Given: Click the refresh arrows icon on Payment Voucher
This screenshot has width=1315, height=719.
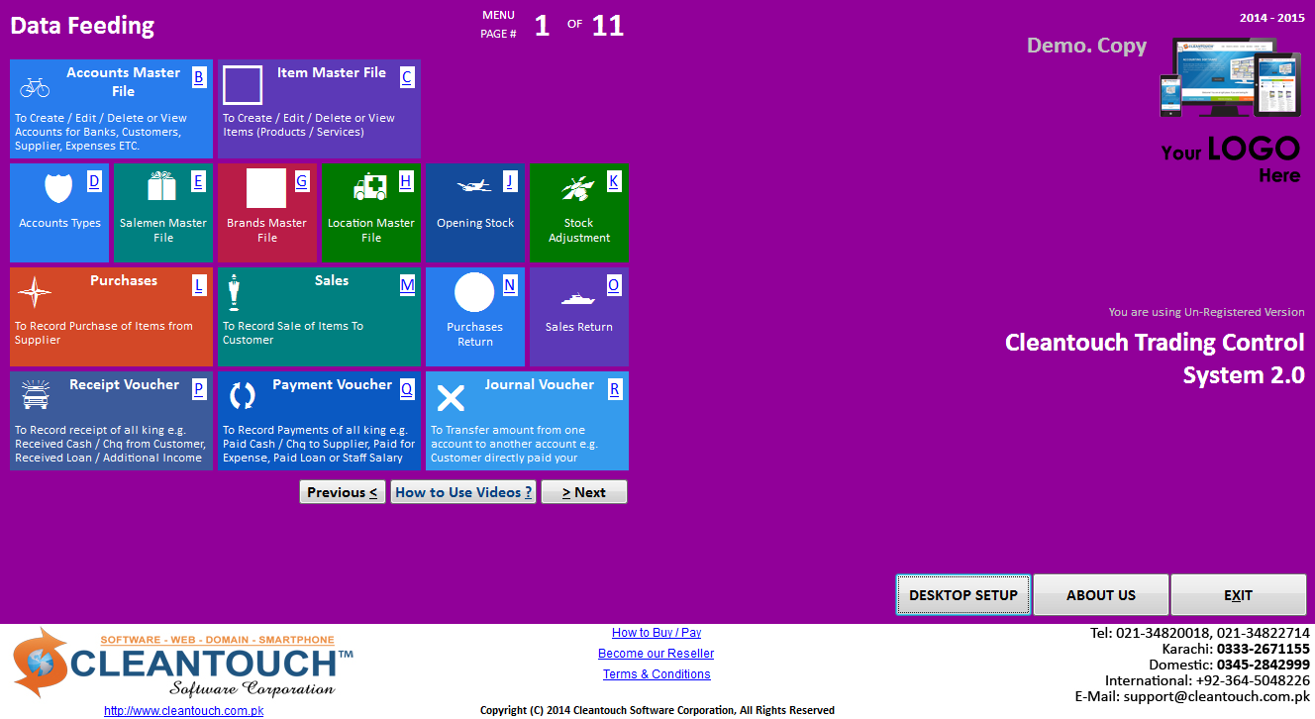Looking at the screenshot, I should pos(243,395).
